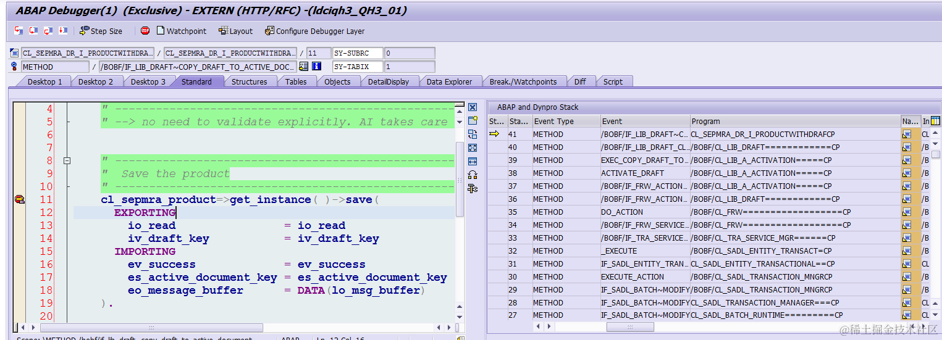Click the program display icon left of the CL_SEPMRA field
This screenshot has height=340, width=942.
pyautogui.click(x=15, y=53)
